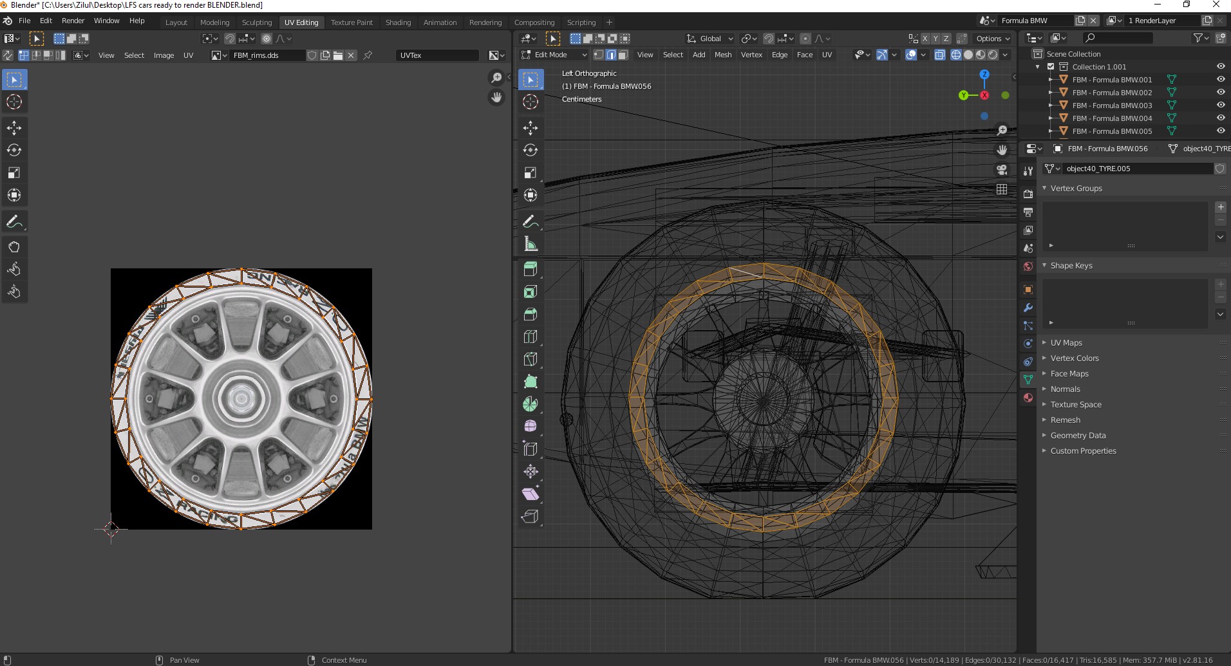Add a new vertex group with plus button
This screenshot has height=666, width=1231.
1220,207
